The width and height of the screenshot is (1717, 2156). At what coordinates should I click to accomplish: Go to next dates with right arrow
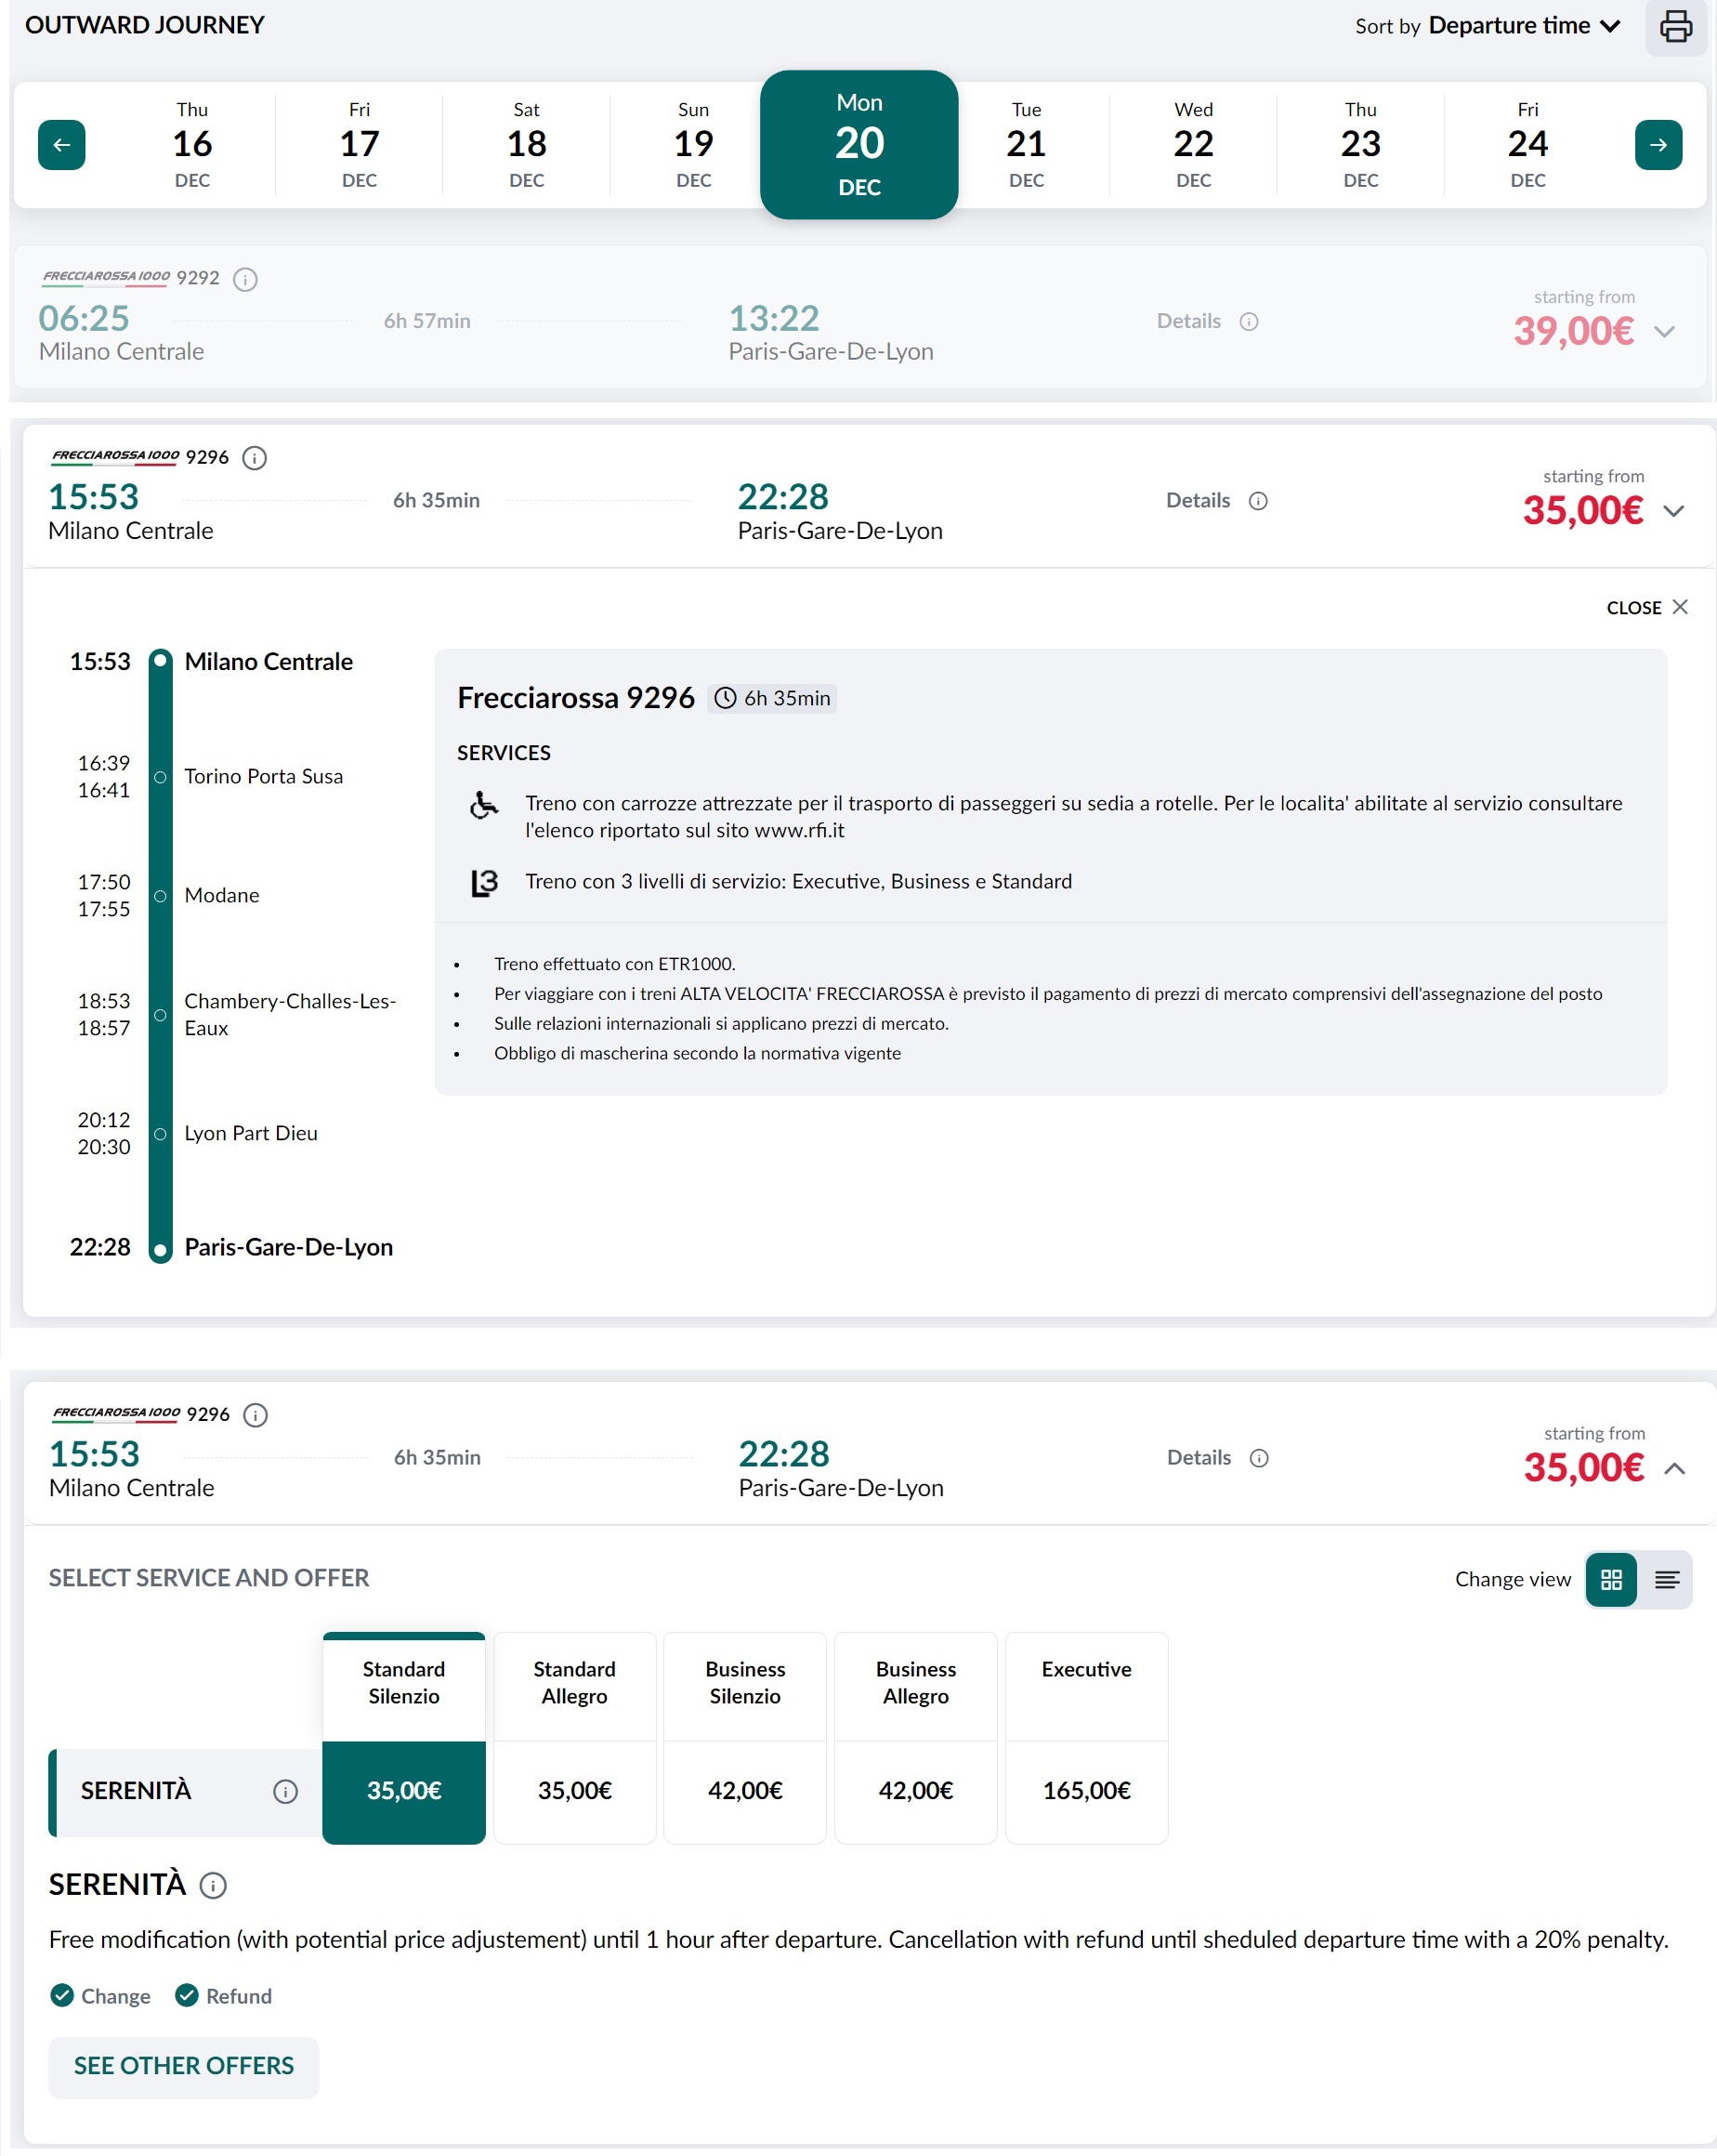pyautogui.click(x=1658, y=145)
